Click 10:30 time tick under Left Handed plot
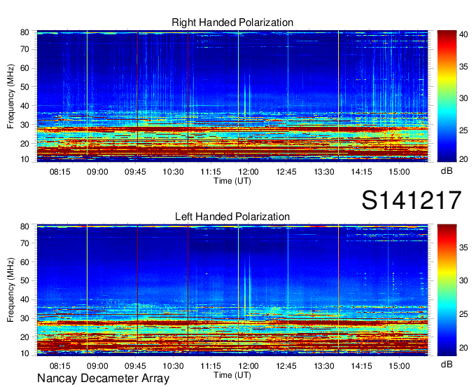This screenshot has width=476, height=387. [x=173, y=366]
